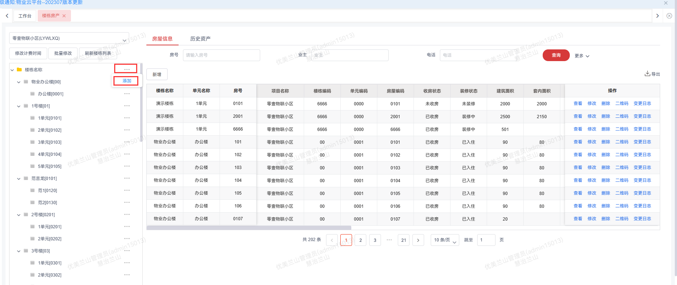Close the 楼栋房产 tab with its X
This screenshot has width=677, height=285.
click(64, 16)
